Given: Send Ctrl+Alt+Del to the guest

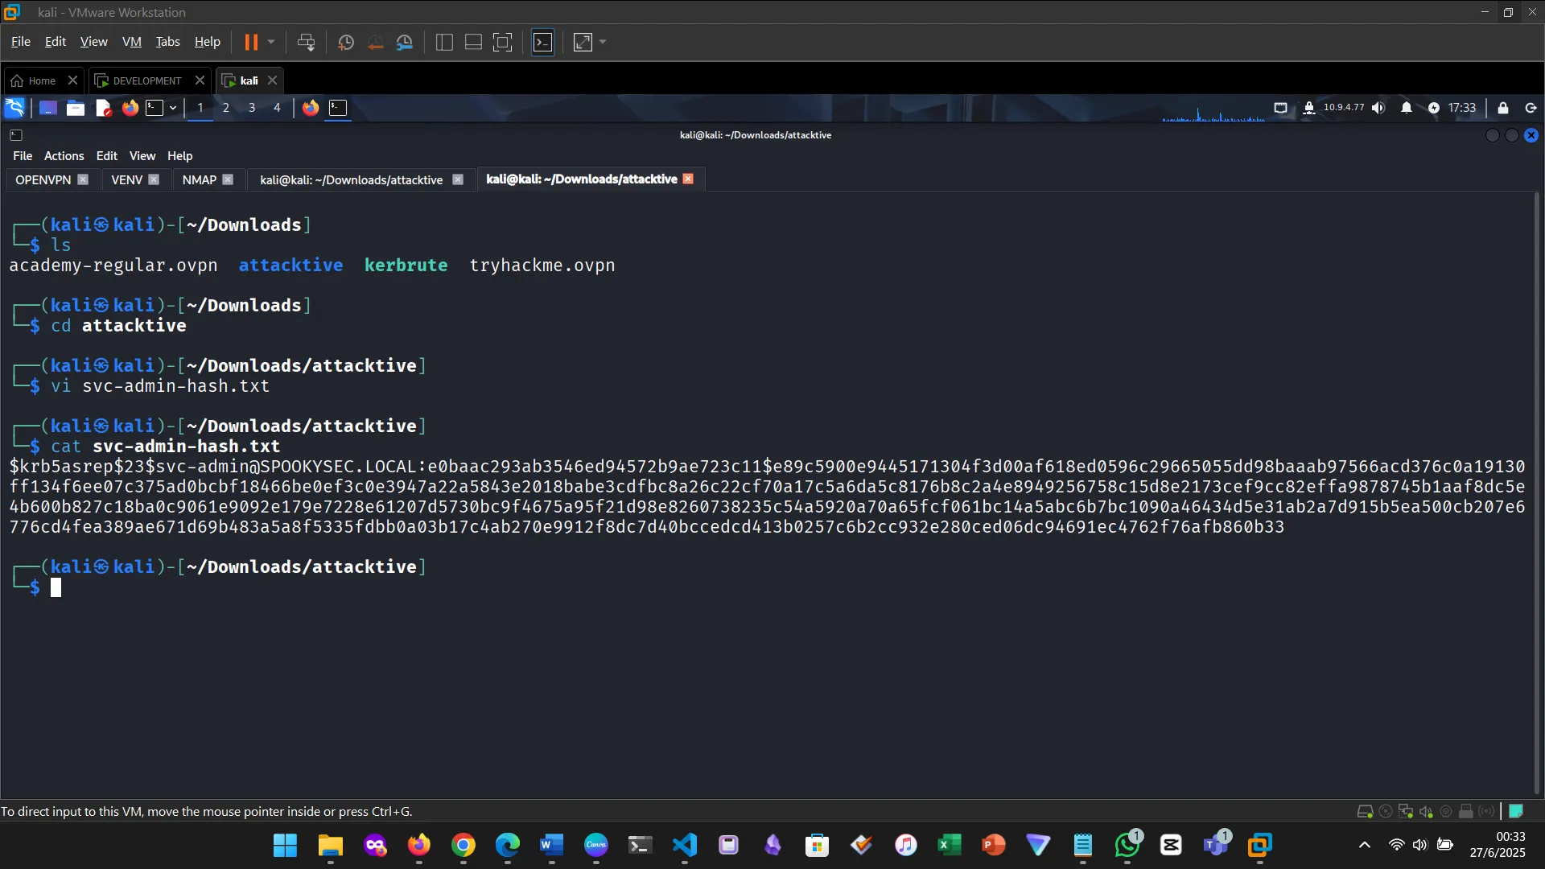Looking at the screenshot, I should click(x=307, y=42).
